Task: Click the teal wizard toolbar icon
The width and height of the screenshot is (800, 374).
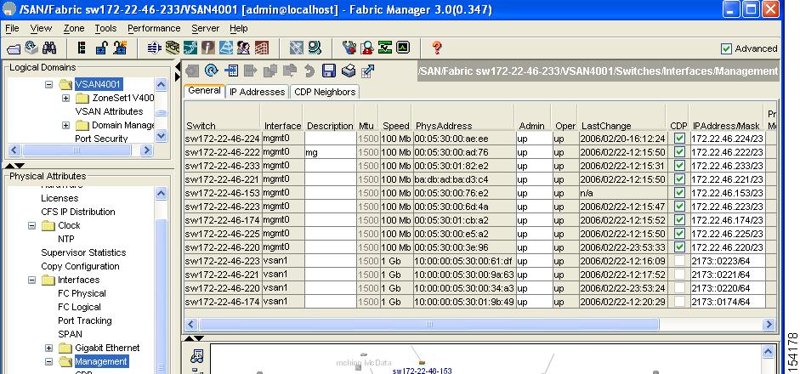Action: [190, 48]
